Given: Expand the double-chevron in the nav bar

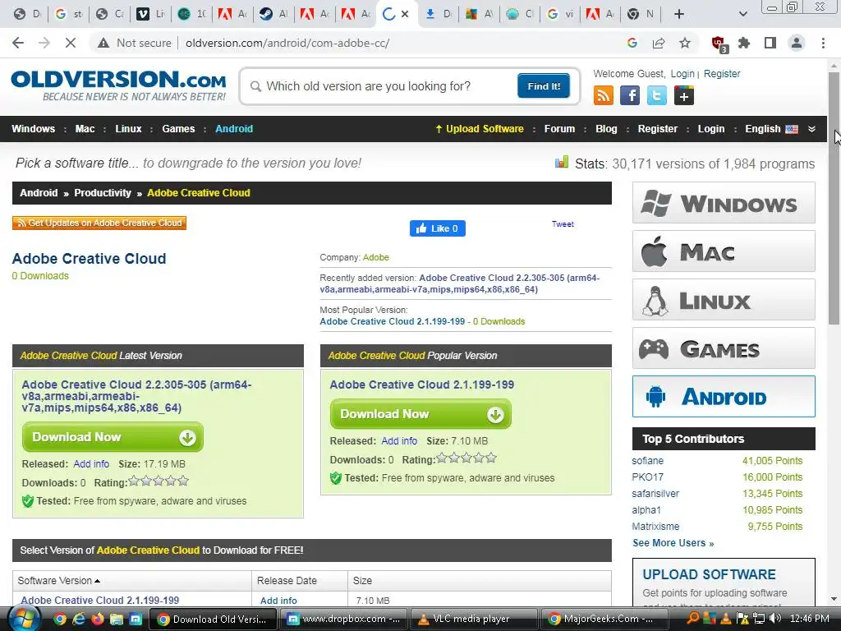Looking at the screenshot, I should coord(811,129).
